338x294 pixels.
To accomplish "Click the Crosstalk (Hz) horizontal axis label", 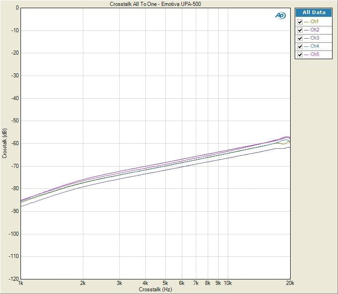I will tap(155, 289).
